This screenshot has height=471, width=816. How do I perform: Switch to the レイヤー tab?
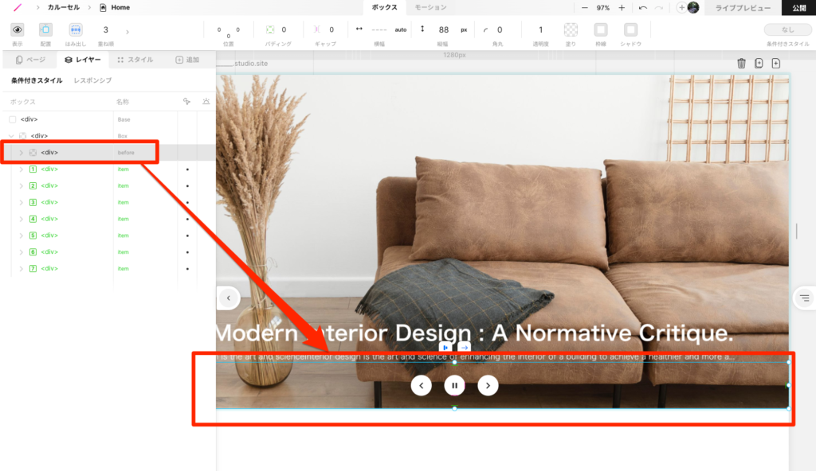tap(83, 60)
